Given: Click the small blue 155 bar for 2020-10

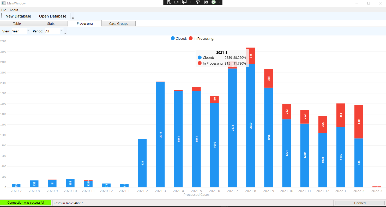Looking at the screenshot, I should [70, 183].
